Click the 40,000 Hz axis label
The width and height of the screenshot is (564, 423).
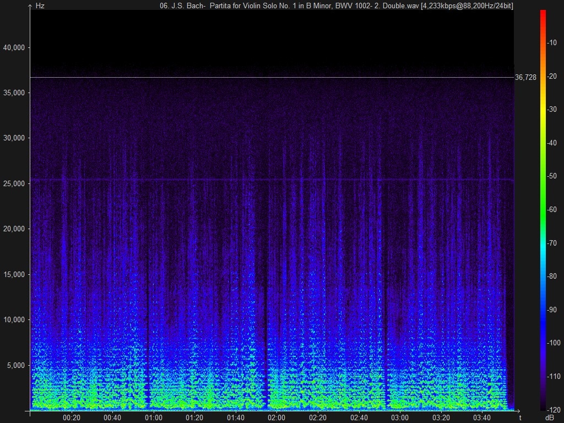(14, 47)
